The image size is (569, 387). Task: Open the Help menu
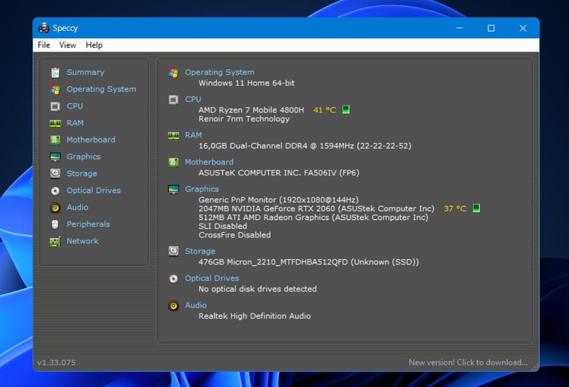click(x=94, y=45)
